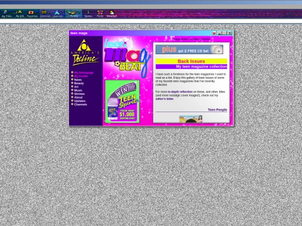Viewport: 302px width, 226px height.
Task: Expand the Internet dropdown arrow
Action: pos(49,13)
